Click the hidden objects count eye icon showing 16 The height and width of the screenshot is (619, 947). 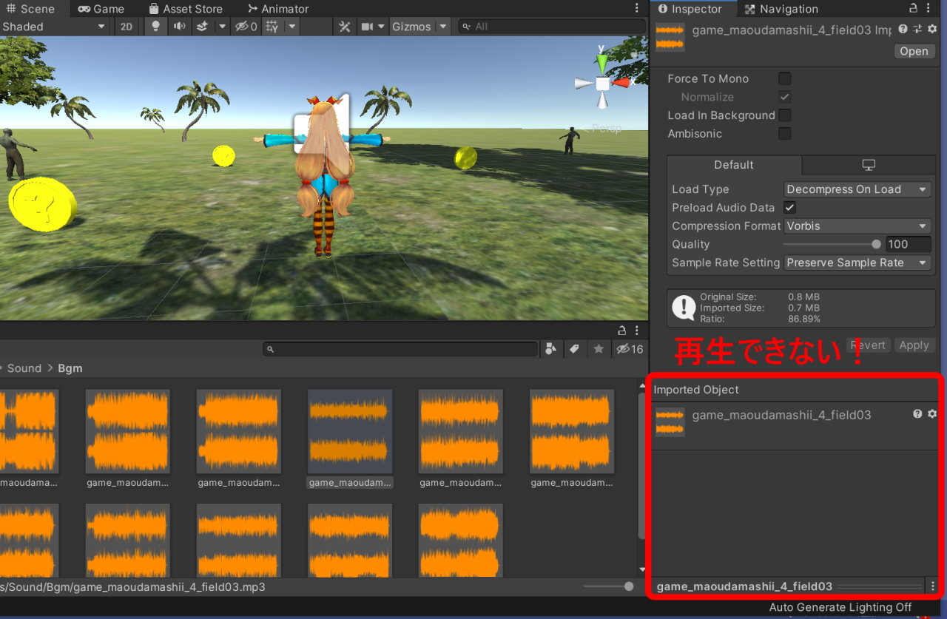pos(625,348)
